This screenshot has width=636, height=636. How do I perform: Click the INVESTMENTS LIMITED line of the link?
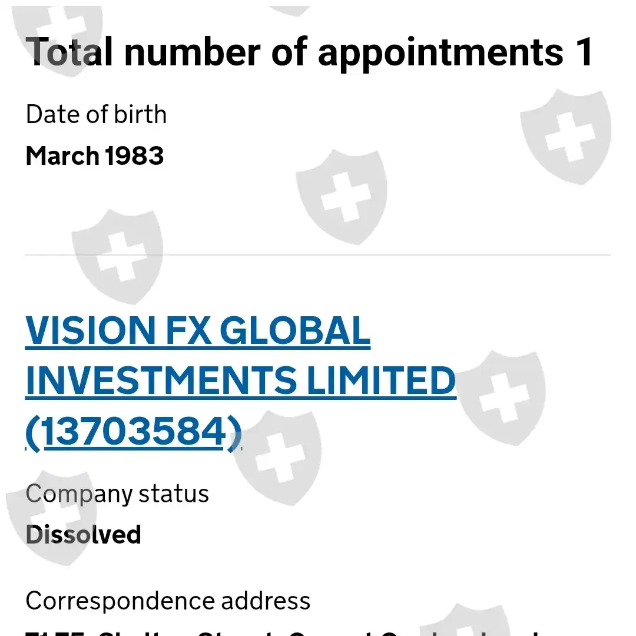tap(240, 380)
